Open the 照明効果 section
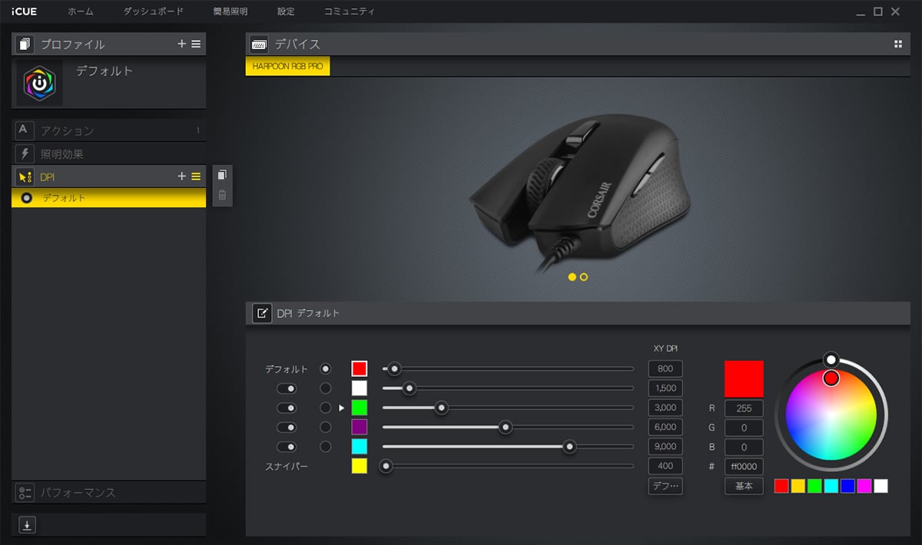The height and width of the screenshot is (545, 922). [x=109, y=154]
